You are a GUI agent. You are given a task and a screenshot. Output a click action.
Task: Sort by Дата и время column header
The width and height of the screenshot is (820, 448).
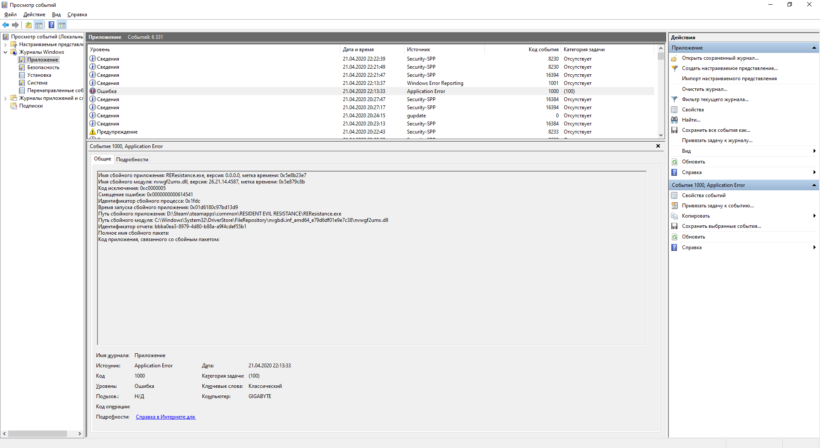tap(372, 49)
